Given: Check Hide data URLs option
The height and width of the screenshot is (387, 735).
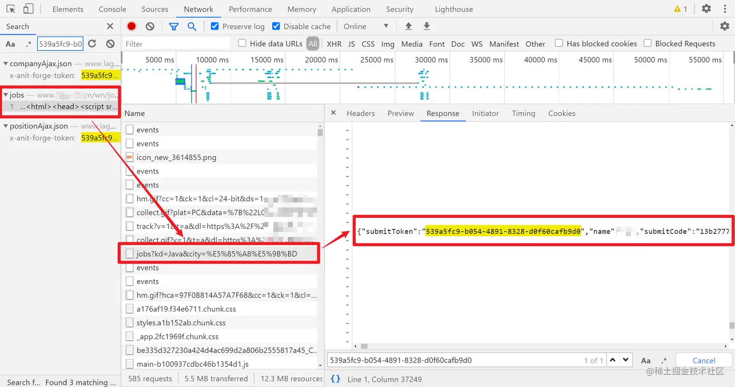Looking at the screenshot, I should point(242,43).
